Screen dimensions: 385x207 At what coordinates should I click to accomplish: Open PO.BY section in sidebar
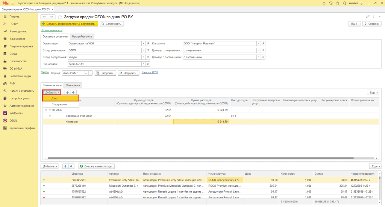pos(14,24)
